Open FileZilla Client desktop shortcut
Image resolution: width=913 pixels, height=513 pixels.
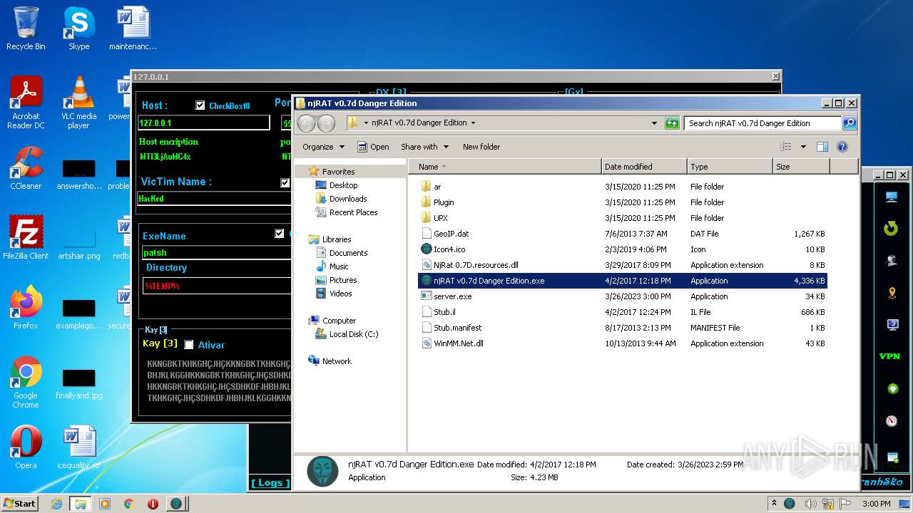(26, 237)
